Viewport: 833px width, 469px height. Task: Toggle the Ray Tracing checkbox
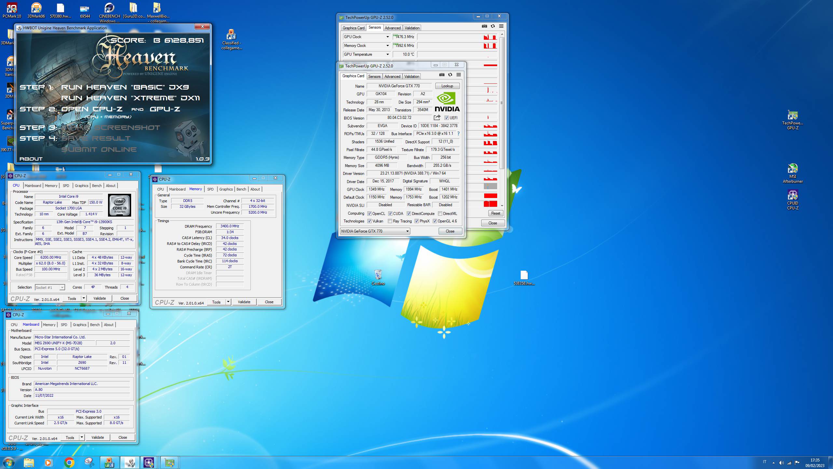[x=390, y=221]
